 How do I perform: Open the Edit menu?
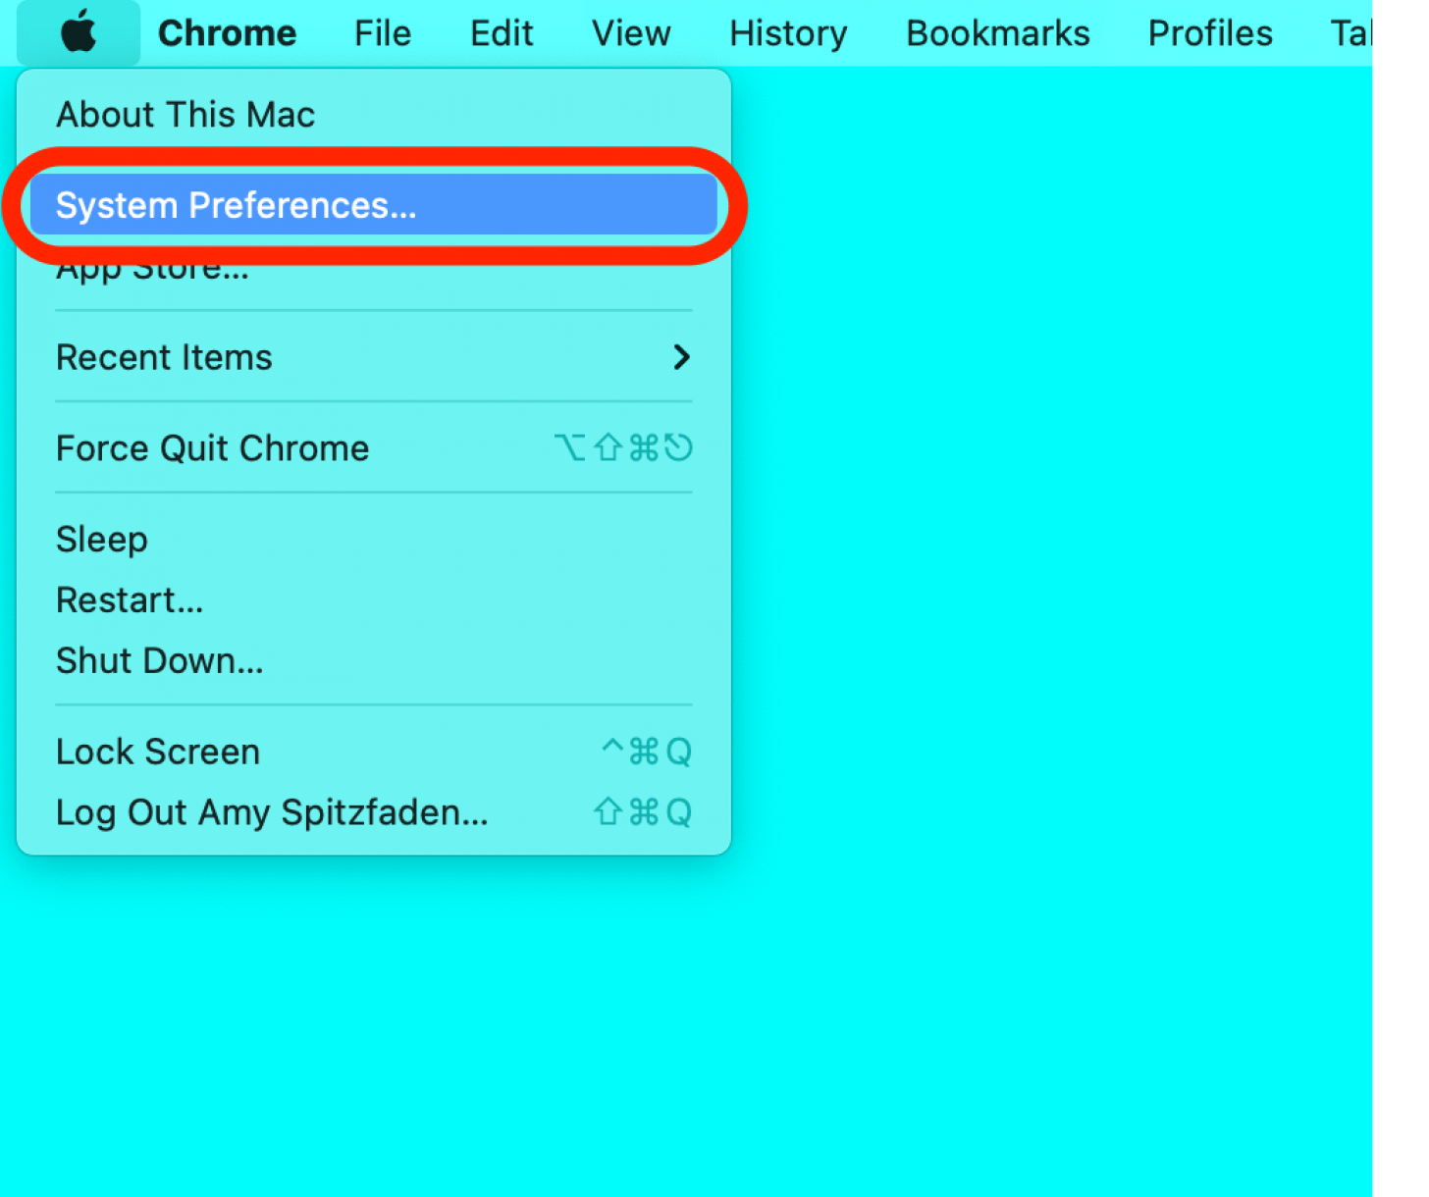501,32
